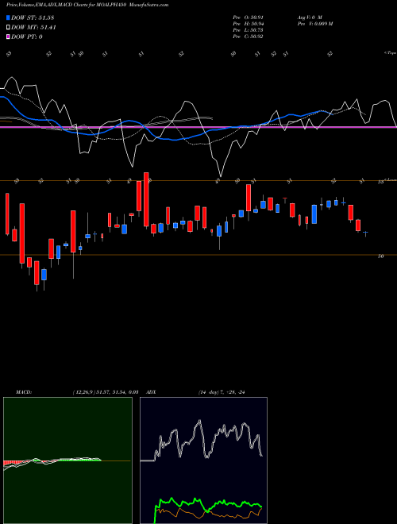This screenshot has width=397, height=524.
Task: Click the 'Pre L: 50.73' low value
Action: tap(248, 30)
